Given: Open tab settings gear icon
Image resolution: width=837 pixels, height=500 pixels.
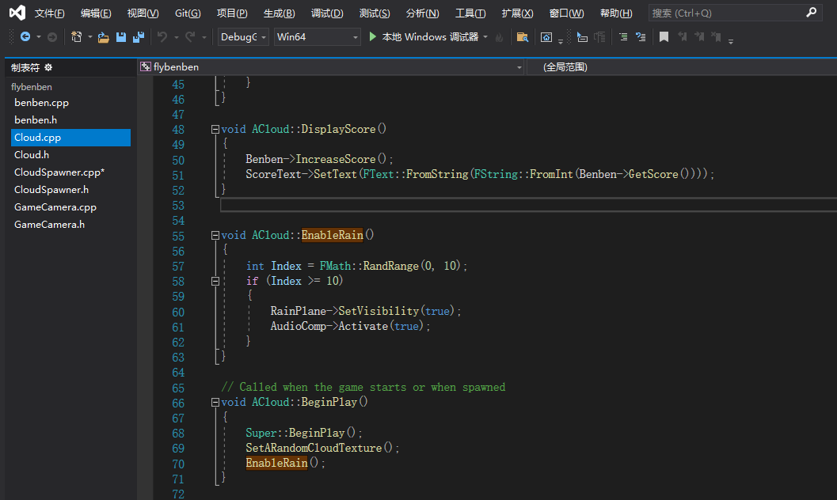Looking at the screenshot, I should coord(48,68).
